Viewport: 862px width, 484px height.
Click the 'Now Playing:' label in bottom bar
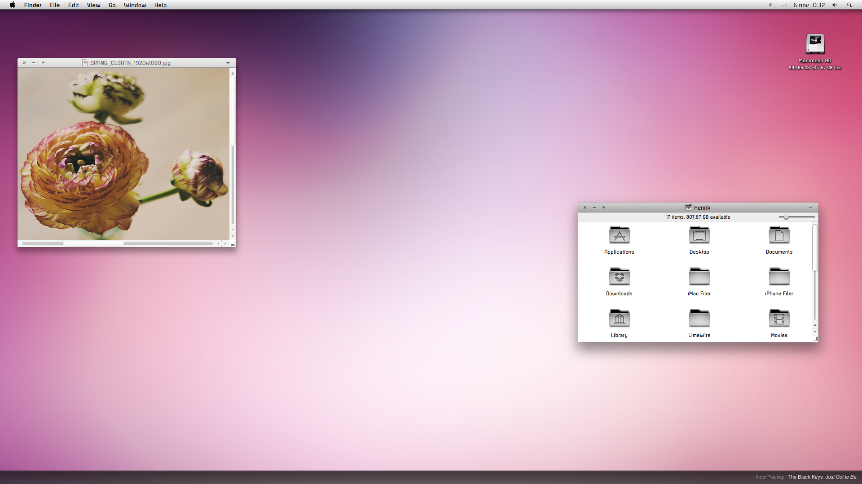(770, 477)
